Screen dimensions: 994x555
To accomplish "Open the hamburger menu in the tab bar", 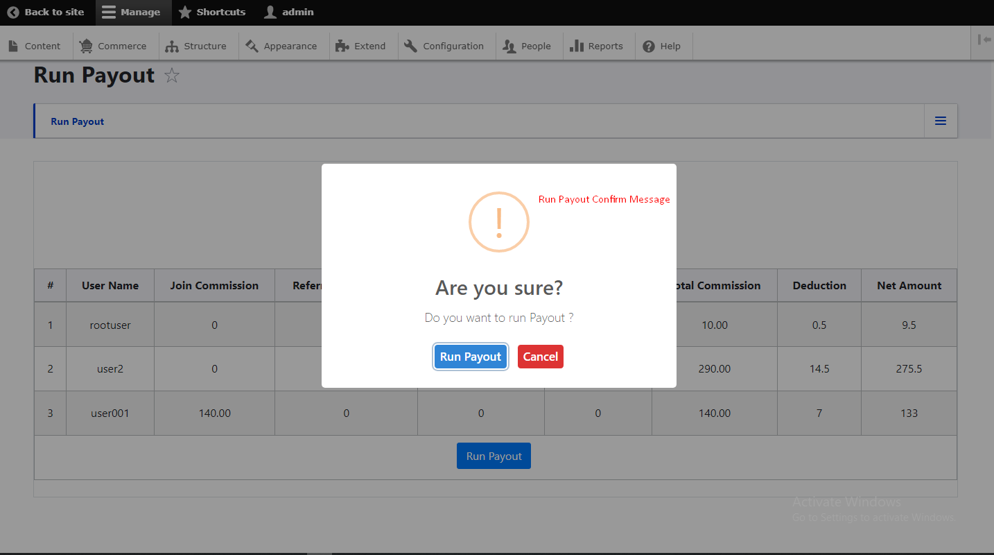I will (x=941, y=121).
